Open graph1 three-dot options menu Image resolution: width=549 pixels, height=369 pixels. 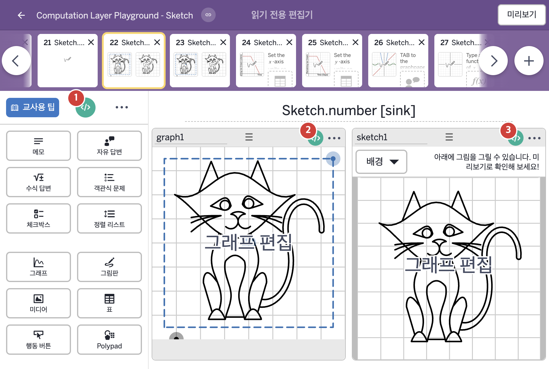coord(334,138)
